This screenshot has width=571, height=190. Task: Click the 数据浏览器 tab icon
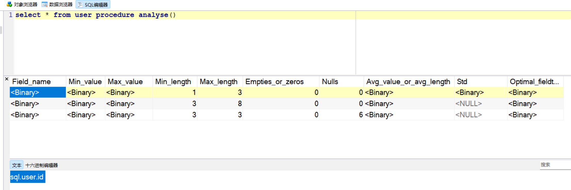[x=45, y=4]
